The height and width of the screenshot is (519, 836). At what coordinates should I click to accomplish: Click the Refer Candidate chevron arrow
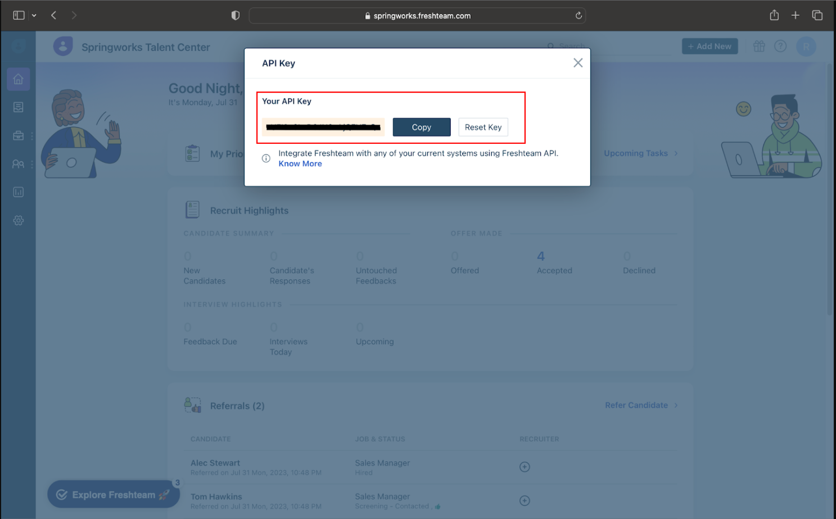[676, 405]
